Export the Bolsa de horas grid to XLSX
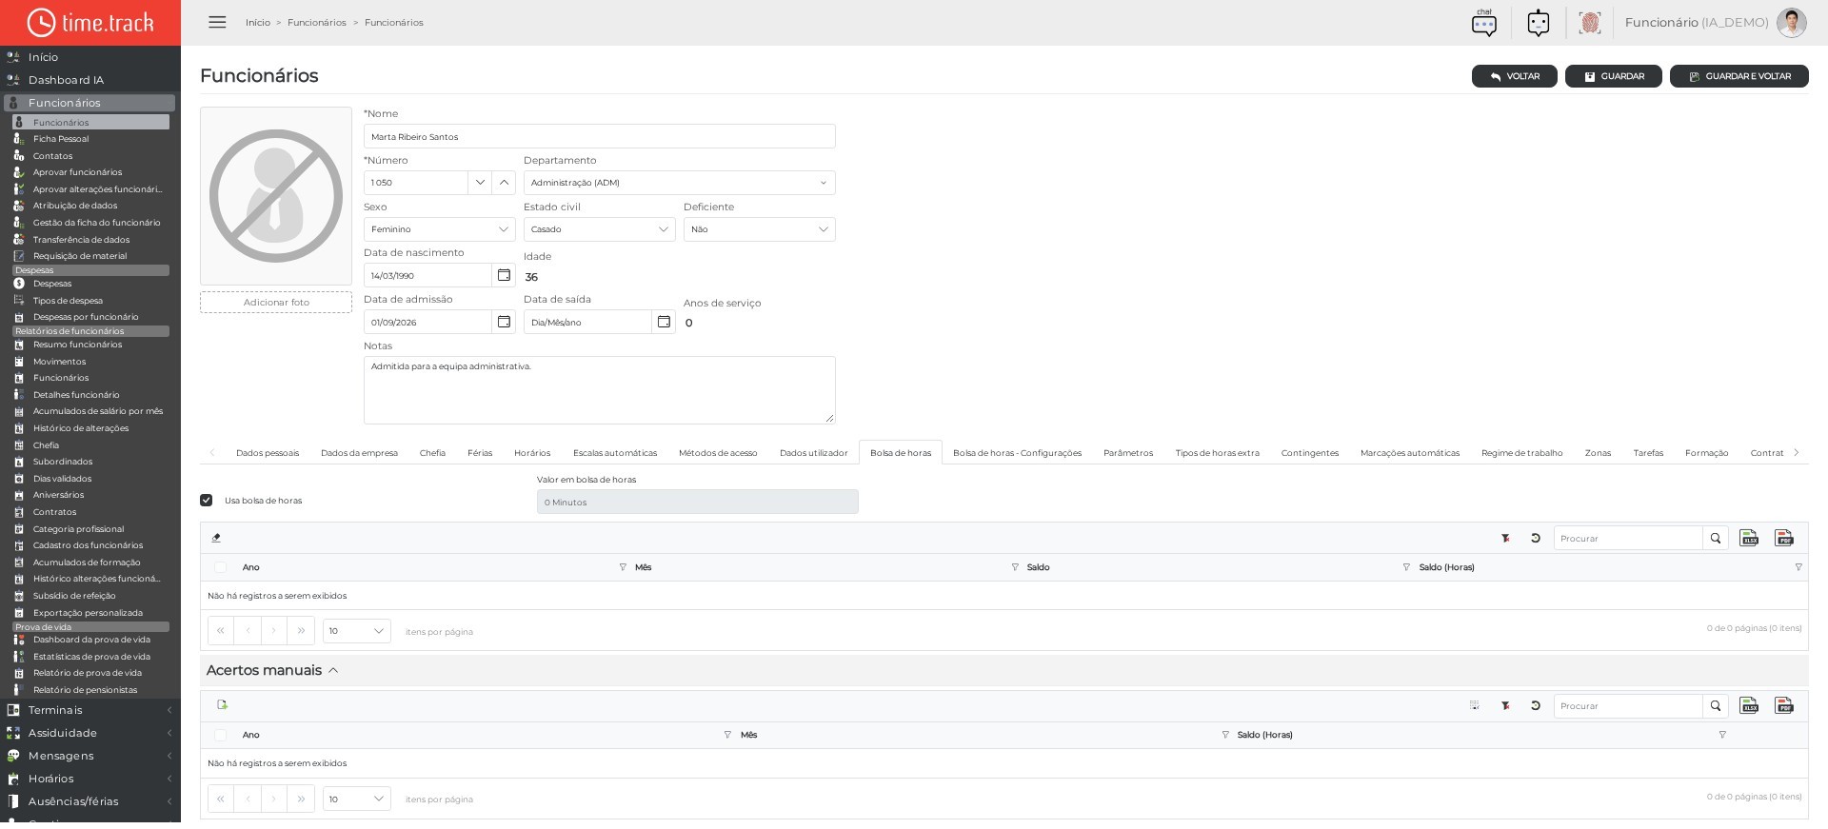Screen dimensions: 1828x829 (x=1749, y=538)
